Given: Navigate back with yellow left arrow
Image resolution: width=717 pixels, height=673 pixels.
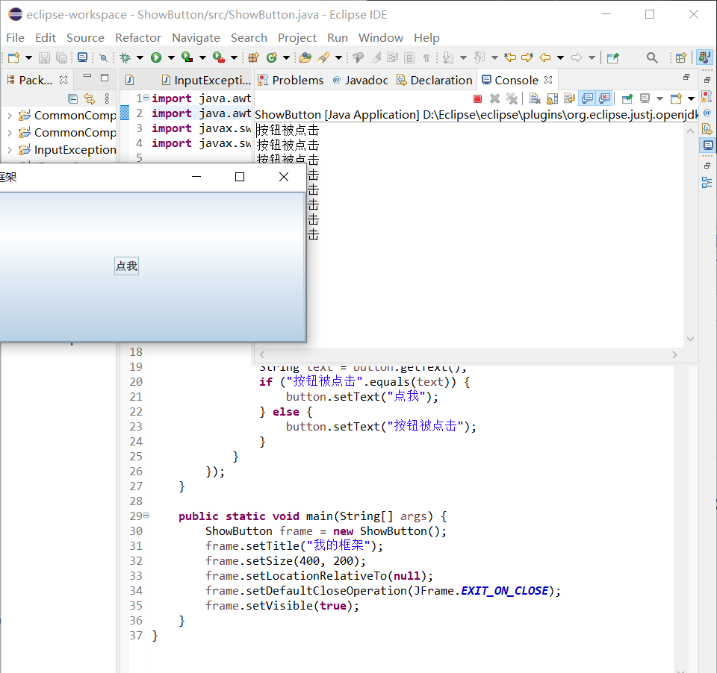Looking at the screenshot, I should pyautogui.click(x=545, y=57).
